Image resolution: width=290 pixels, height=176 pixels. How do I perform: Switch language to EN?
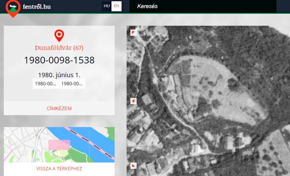(117, 6)
